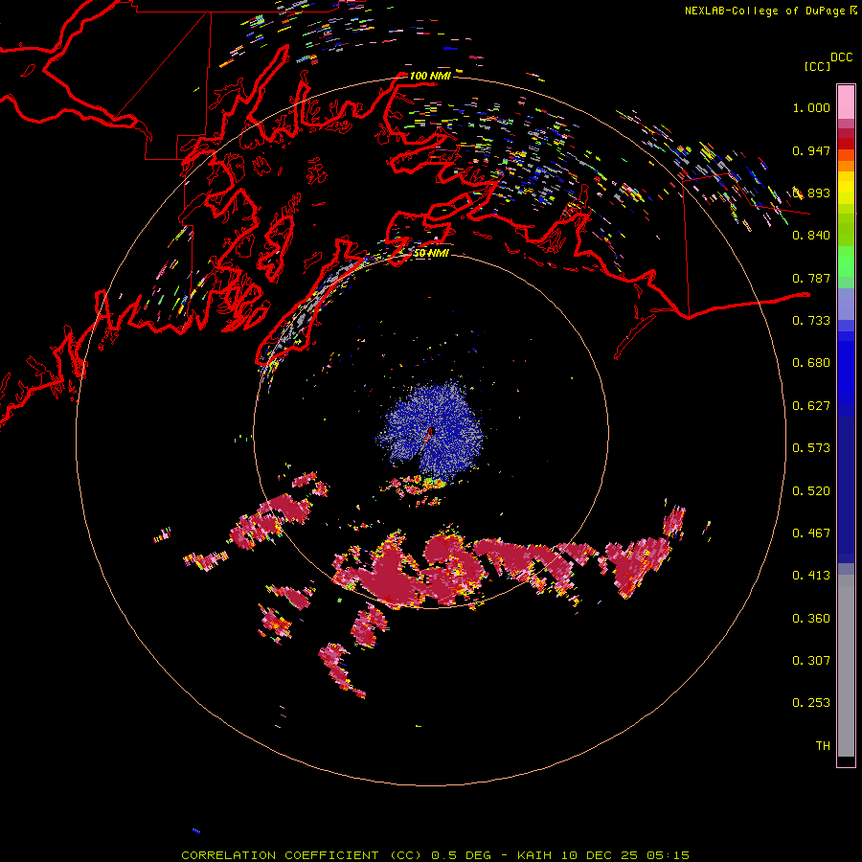Click the CORRELATION COEFFICIENT title text

click(280, 855)
